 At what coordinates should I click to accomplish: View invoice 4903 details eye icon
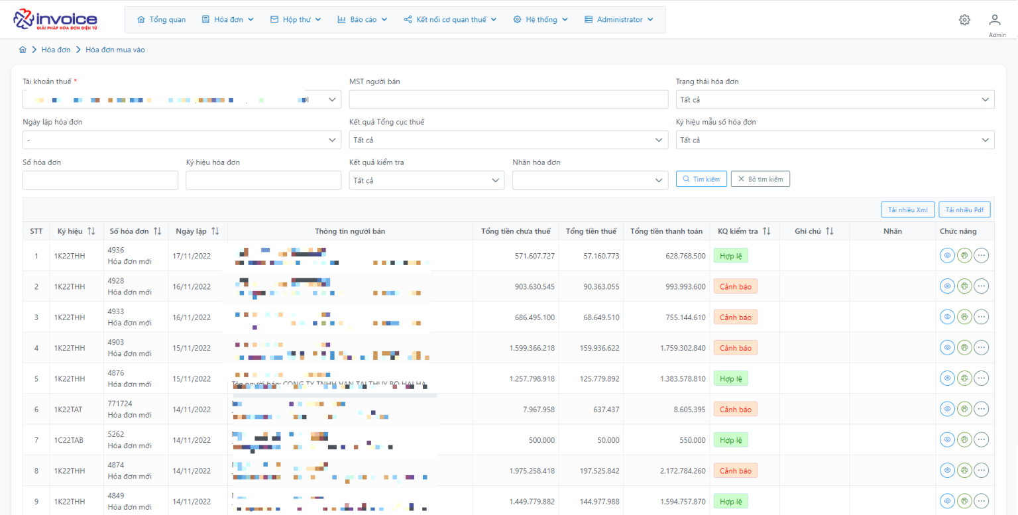point(948,347)
